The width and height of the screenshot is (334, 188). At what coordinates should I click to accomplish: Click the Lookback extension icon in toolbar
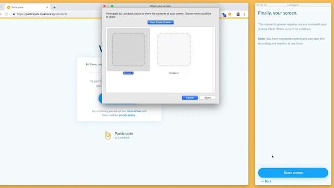(x=230, y=14)
